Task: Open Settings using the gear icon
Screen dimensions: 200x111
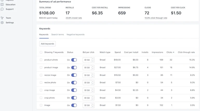Action: [x=2, y=23]
